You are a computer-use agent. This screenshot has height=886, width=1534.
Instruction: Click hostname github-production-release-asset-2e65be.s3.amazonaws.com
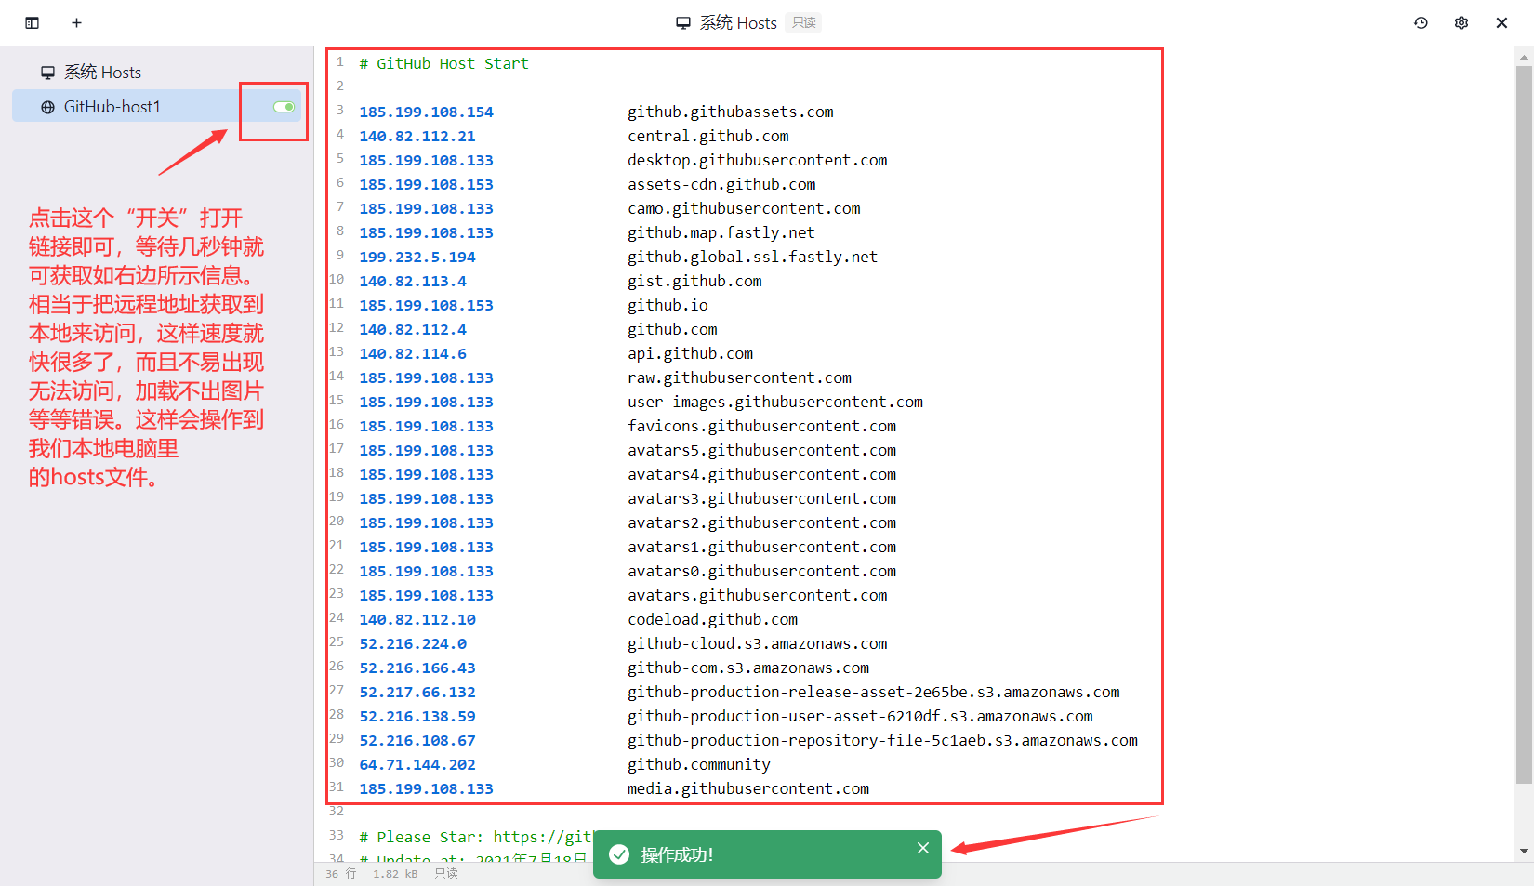873,692
